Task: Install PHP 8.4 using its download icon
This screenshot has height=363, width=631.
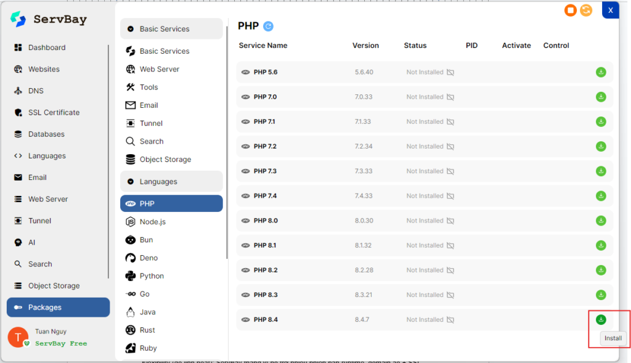Action: tap(601, 319)
